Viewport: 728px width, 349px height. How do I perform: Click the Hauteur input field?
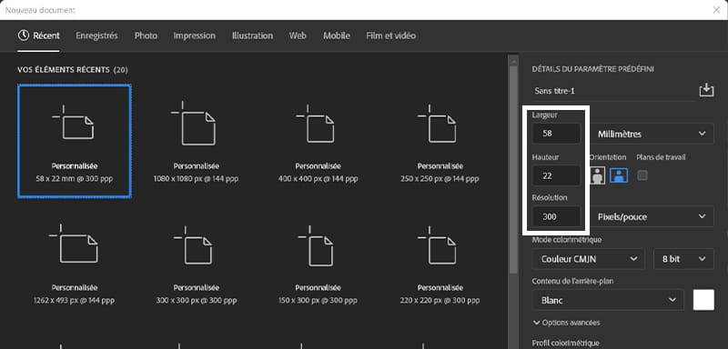coord(556,175)
